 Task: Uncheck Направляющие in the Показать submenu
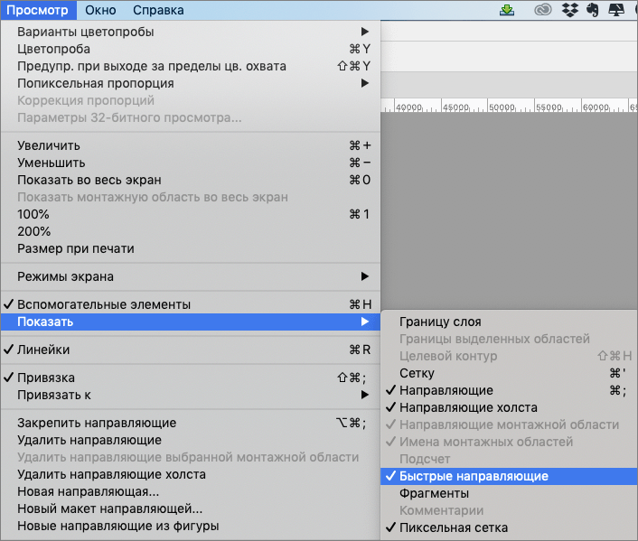(x=509, y=390)
